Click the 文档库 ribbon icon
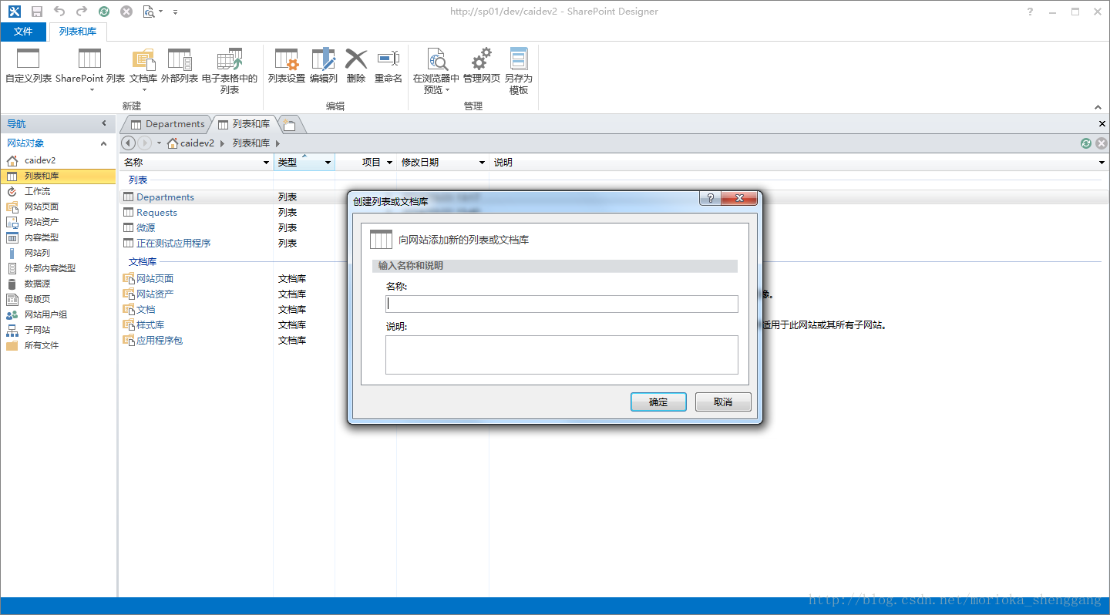 143,59
